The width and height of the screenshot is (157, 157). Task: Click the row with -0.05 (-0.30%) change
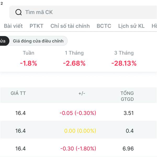78,113
